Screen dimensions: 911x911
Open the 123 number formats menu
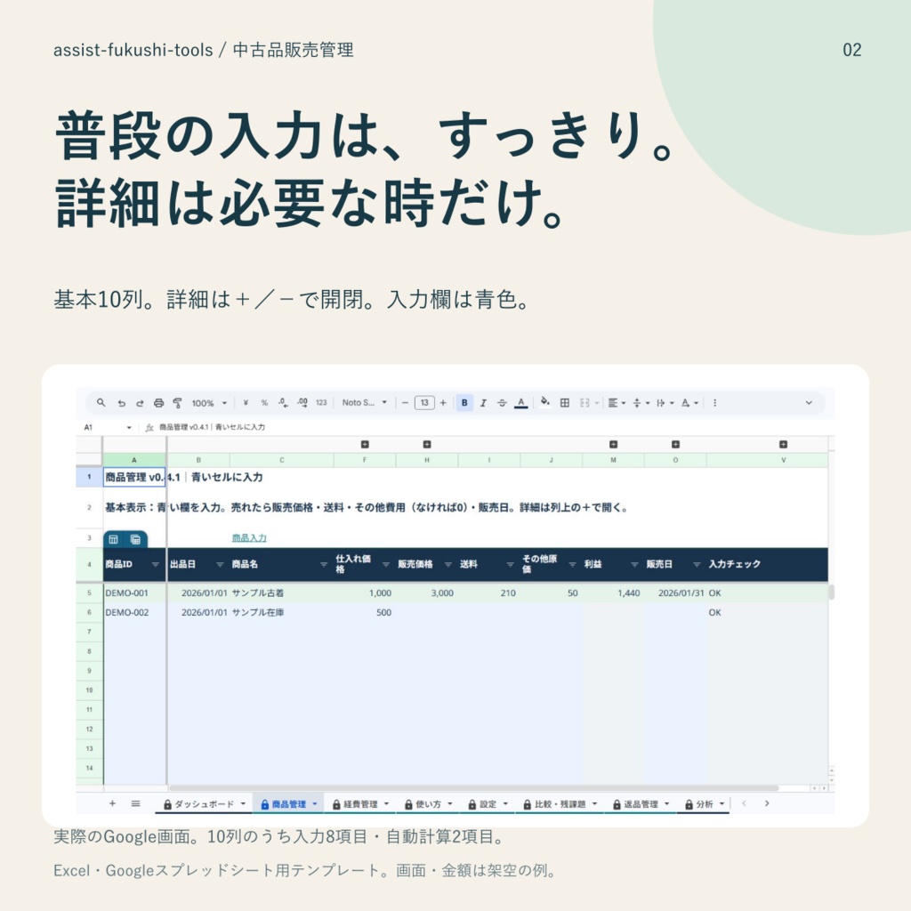coord(321,403)
